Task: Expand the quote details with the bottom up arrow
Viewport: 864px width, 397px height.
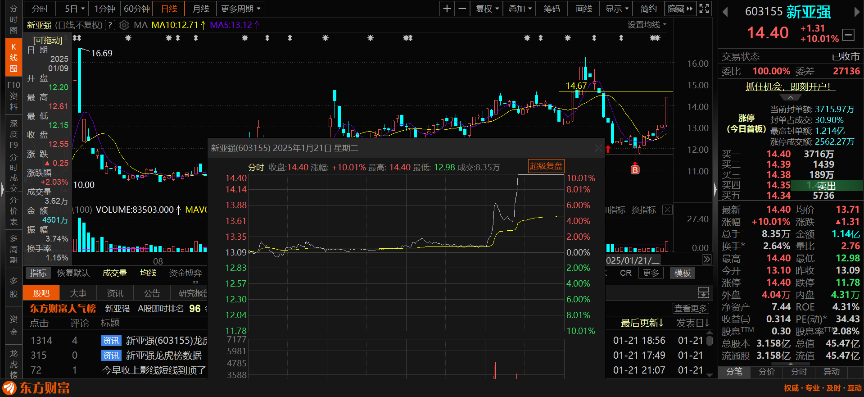Action: pyautogui.click(x=791, y=364)
